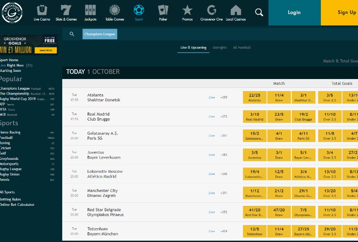The image size is (358, 242).
Task: Open Football in Sports list
Action: click(27, 138)
